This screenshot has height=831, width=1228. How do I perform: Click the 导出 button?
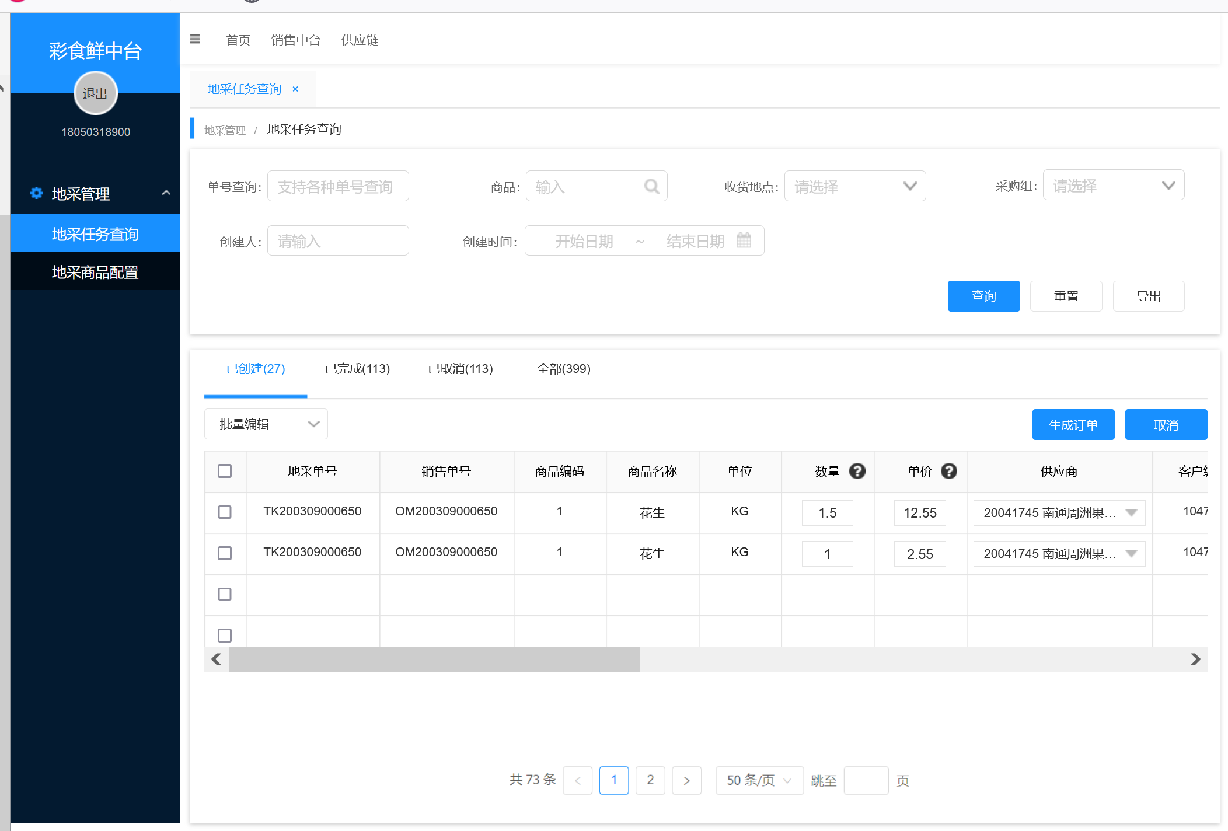click(1149, 296)
